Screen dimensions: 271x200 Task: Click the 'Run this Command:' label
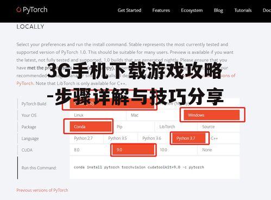pyautogui.click(x=39, y=168)
